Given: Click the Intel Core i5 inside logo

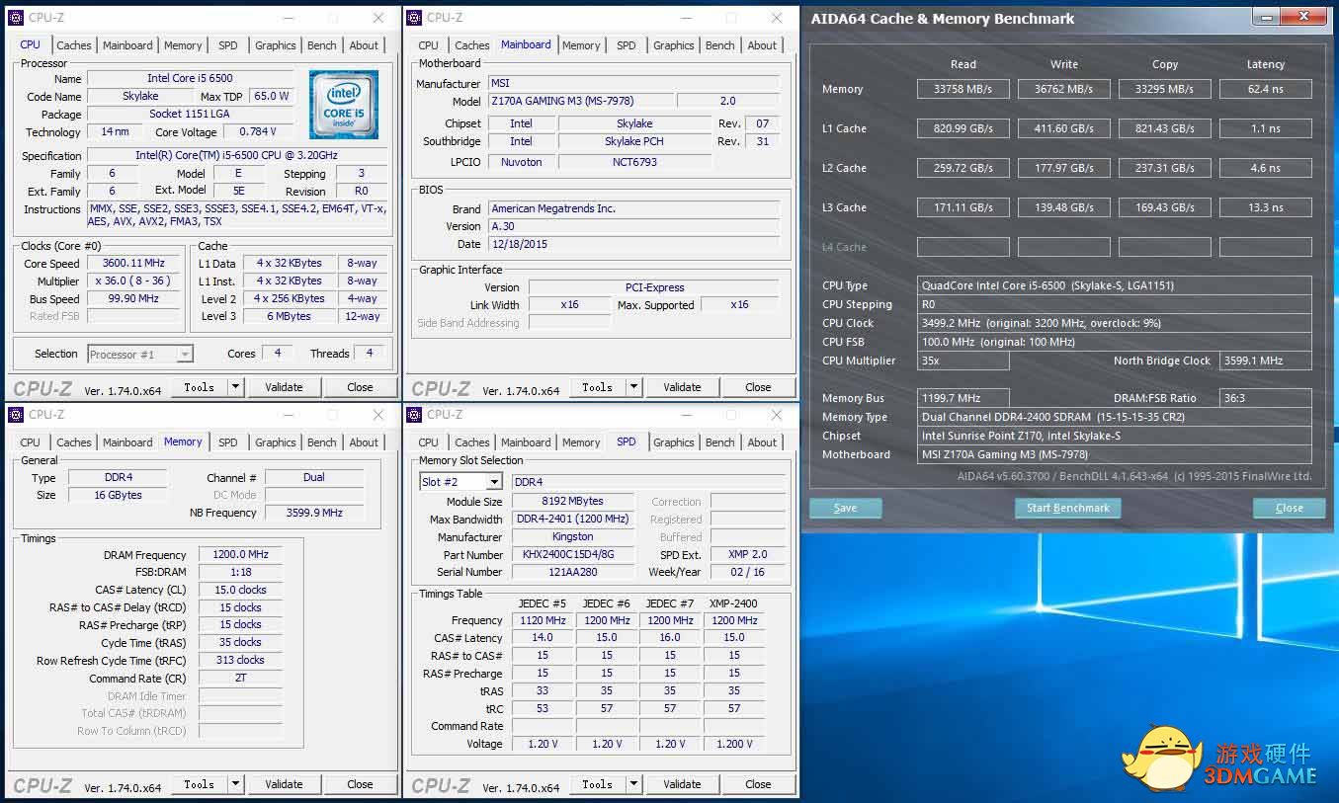Looking at the screenshot, I should [343, 105].
